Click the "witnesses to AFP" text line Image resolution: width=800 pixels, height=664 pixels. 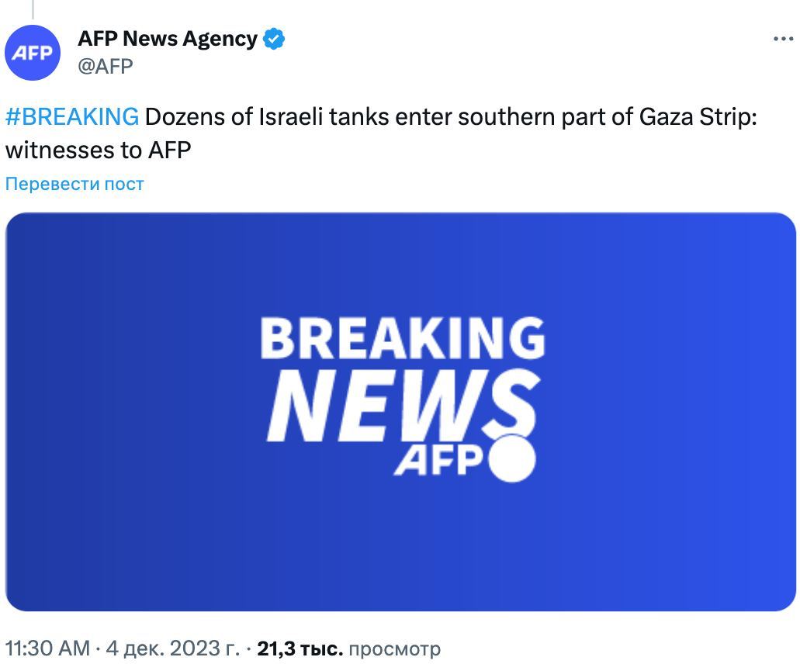[x=98, y=150]
